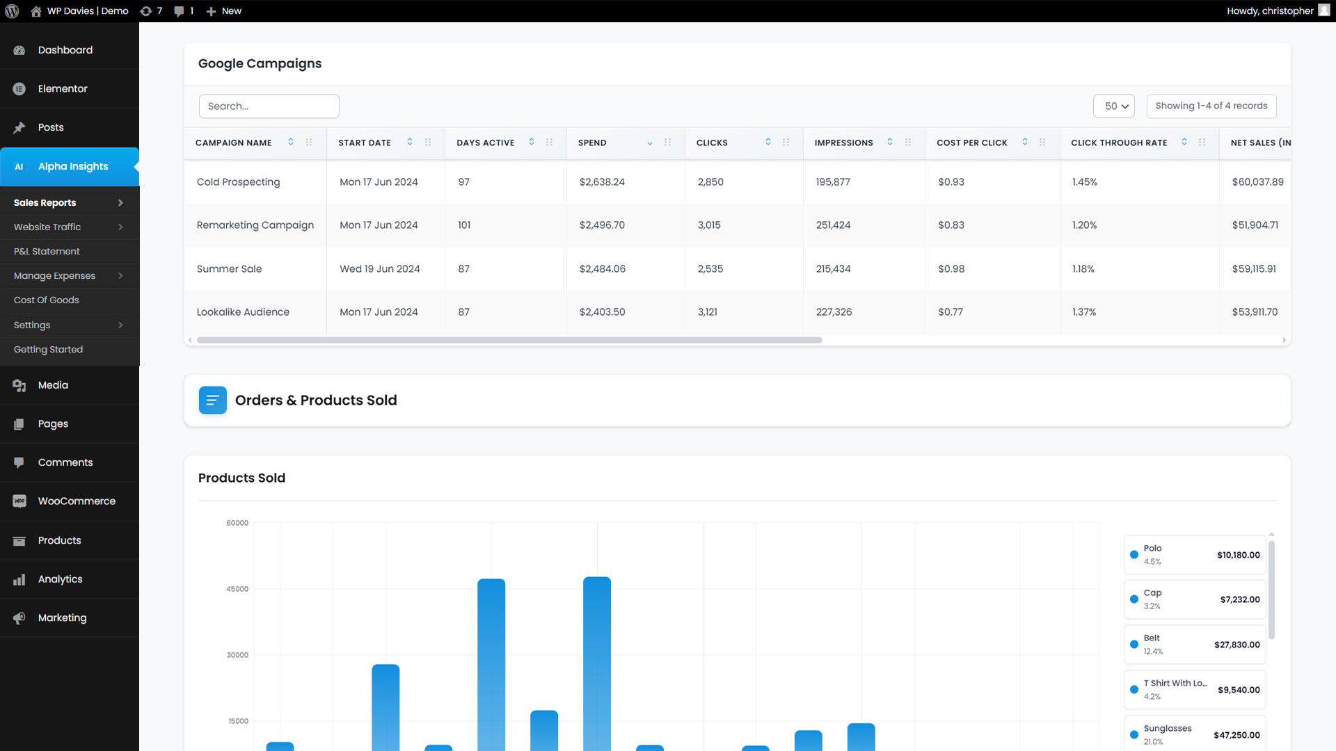Click the Marketing megaphone icon
The image size is (1336, 751).
pyautogui.click(x=19, y=618)
